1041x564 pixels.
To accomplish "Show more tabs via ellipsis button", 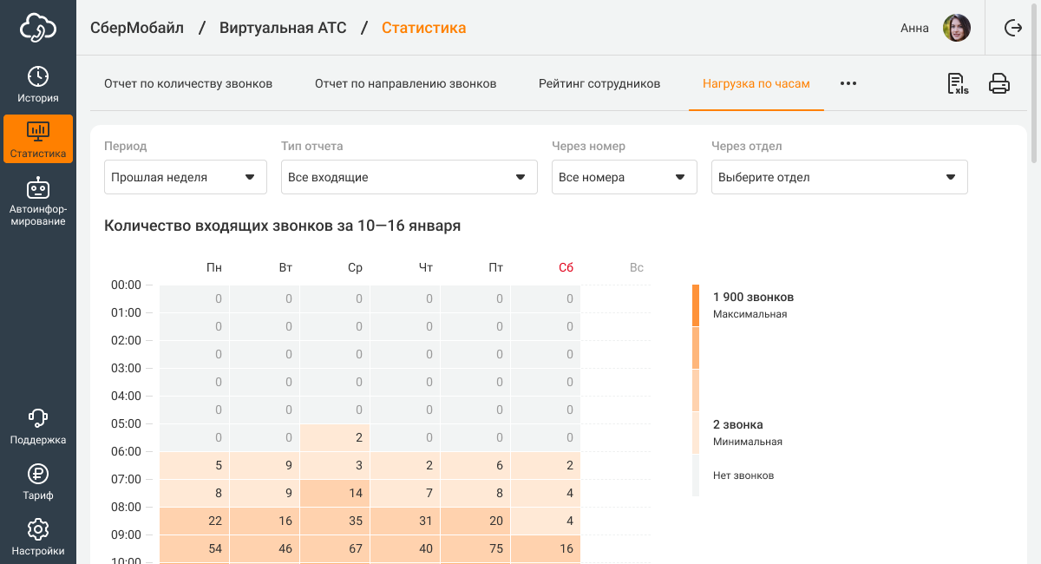I will [848, 84].
